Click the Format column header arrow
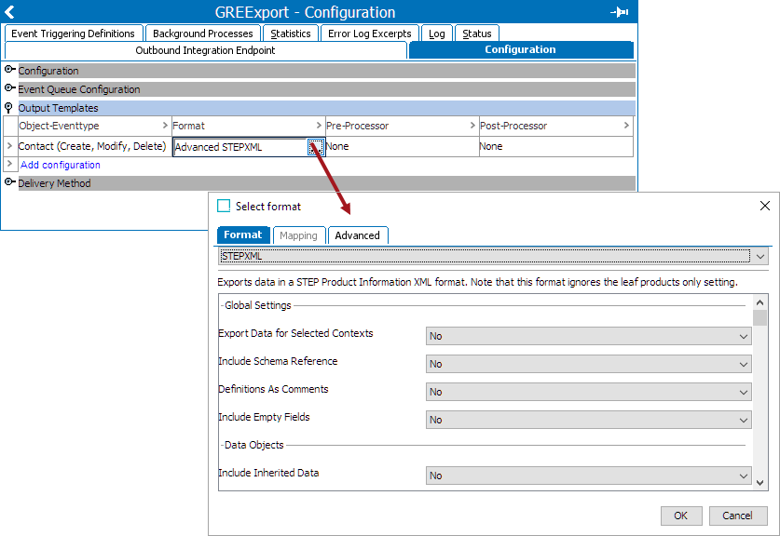Viewport: 780px width, 536px height. click(x=318, y=126)
